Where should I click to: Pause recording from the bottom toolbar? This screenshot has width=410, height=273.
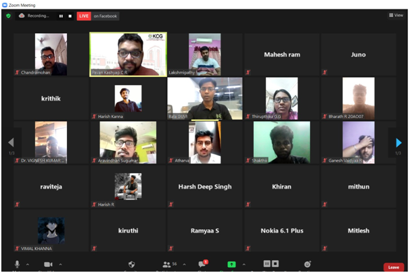[x=267, y=264]
